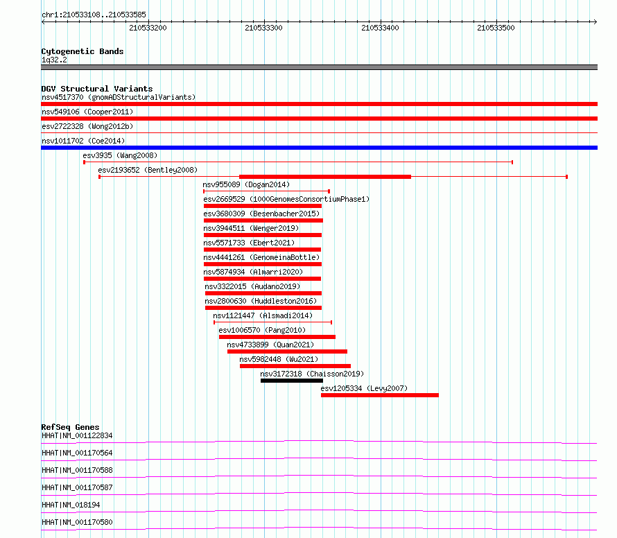617x538 pixels.
Task: Select the 1q32.2 cytogenetic band bar
Action: [319, 67]
